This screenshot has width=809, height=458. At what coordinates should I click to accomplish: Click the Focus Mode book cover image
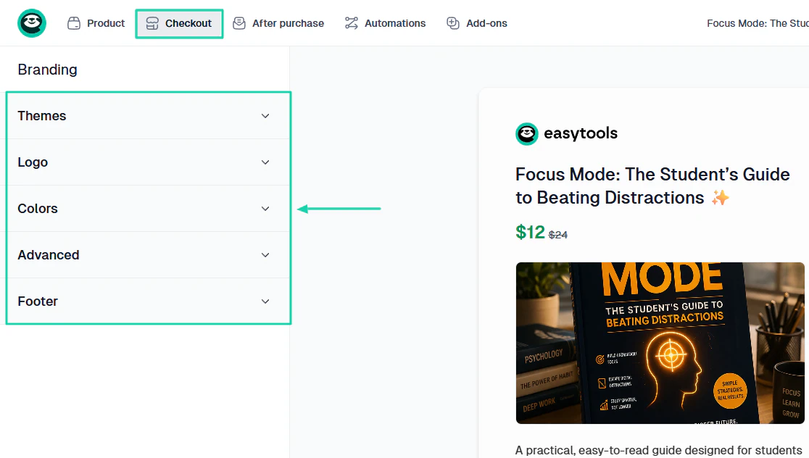[660, 343]
